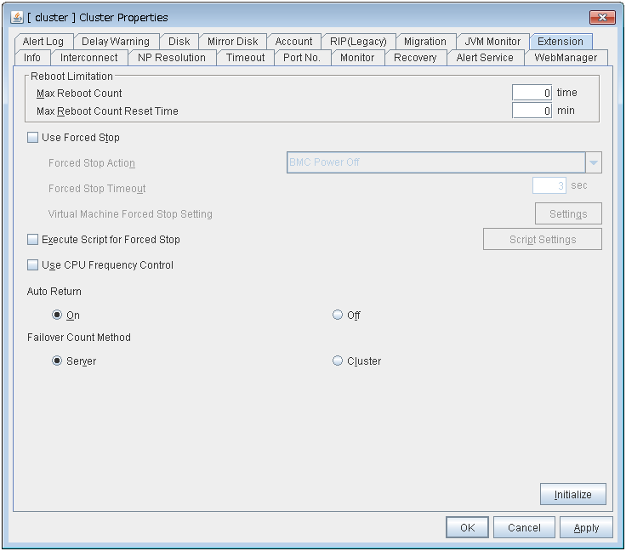Check Execute Script for Forced Stop
Screen dimensions: 626x551
coord(33,240)
